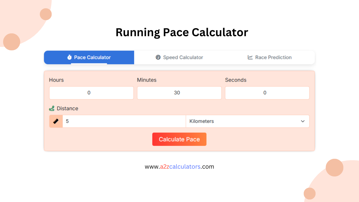Visit the a2zcalculators.com link
The width and height of the screenshot is (359, 202).
tap(179, 166)
